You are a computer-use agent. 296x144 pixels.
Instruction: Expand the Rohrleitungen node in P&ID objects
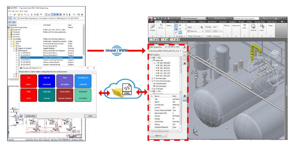click(152, 78)
